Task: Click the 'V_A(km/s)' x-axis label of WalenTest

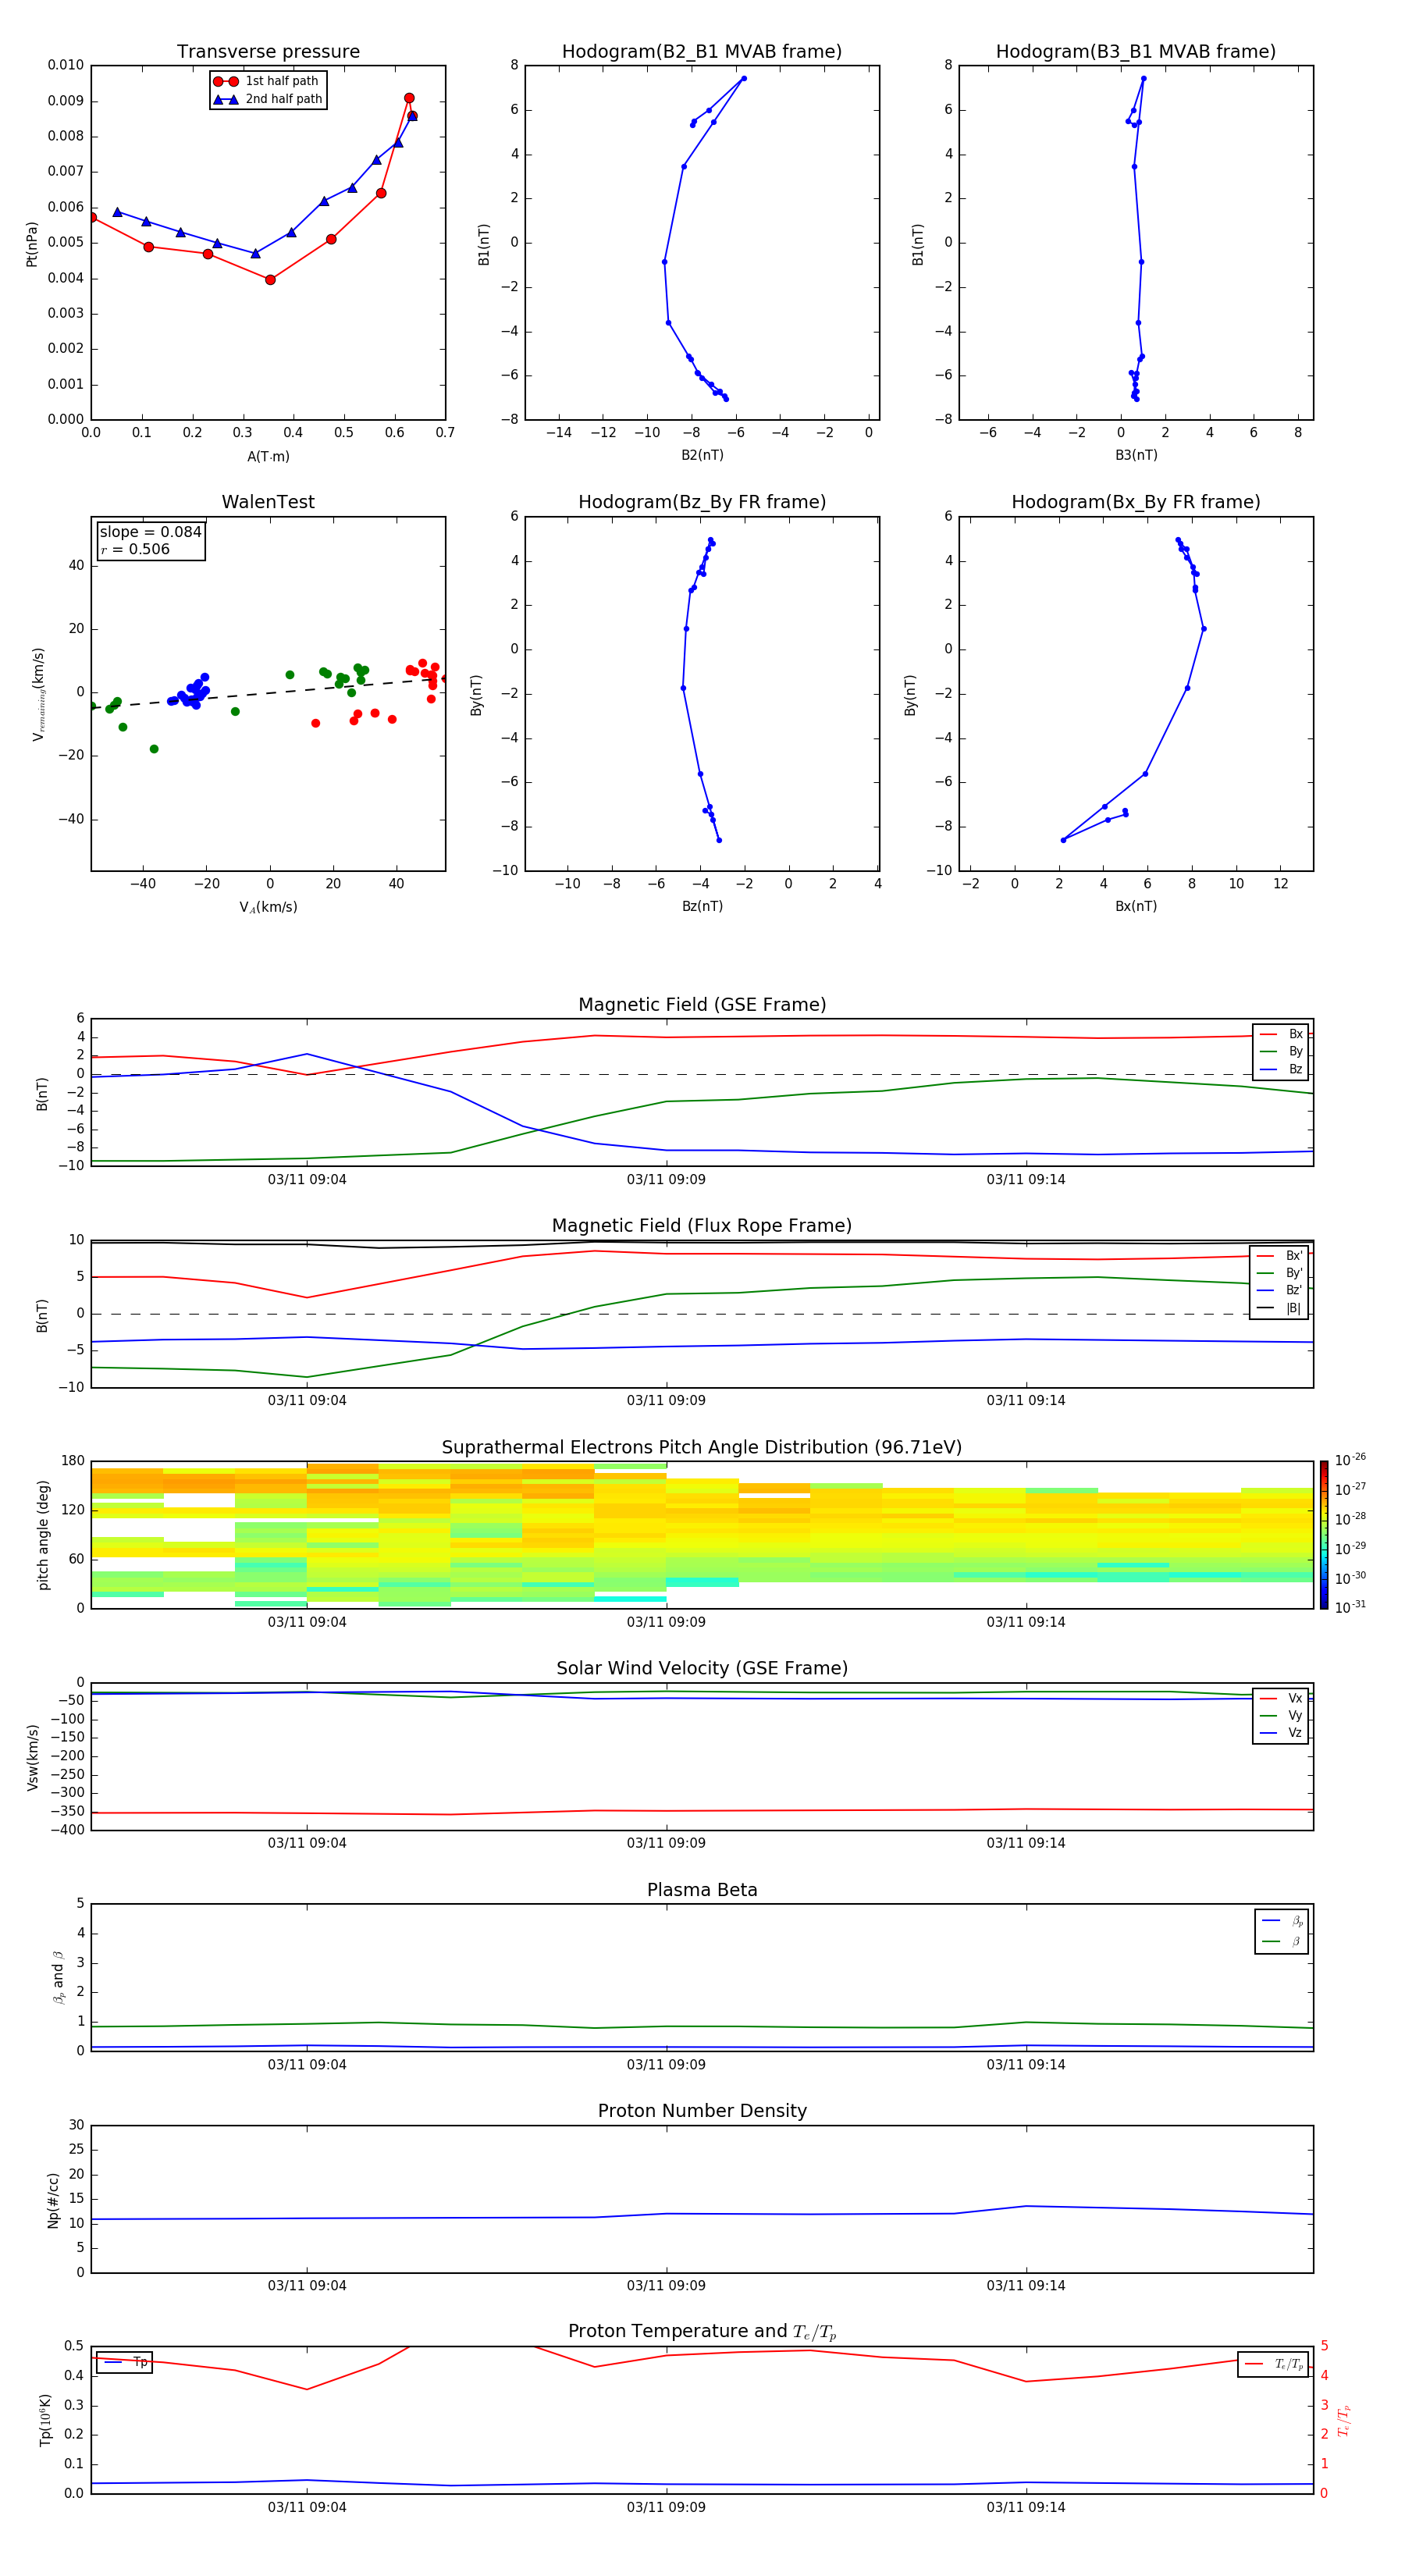Action: tap(268, 908)
